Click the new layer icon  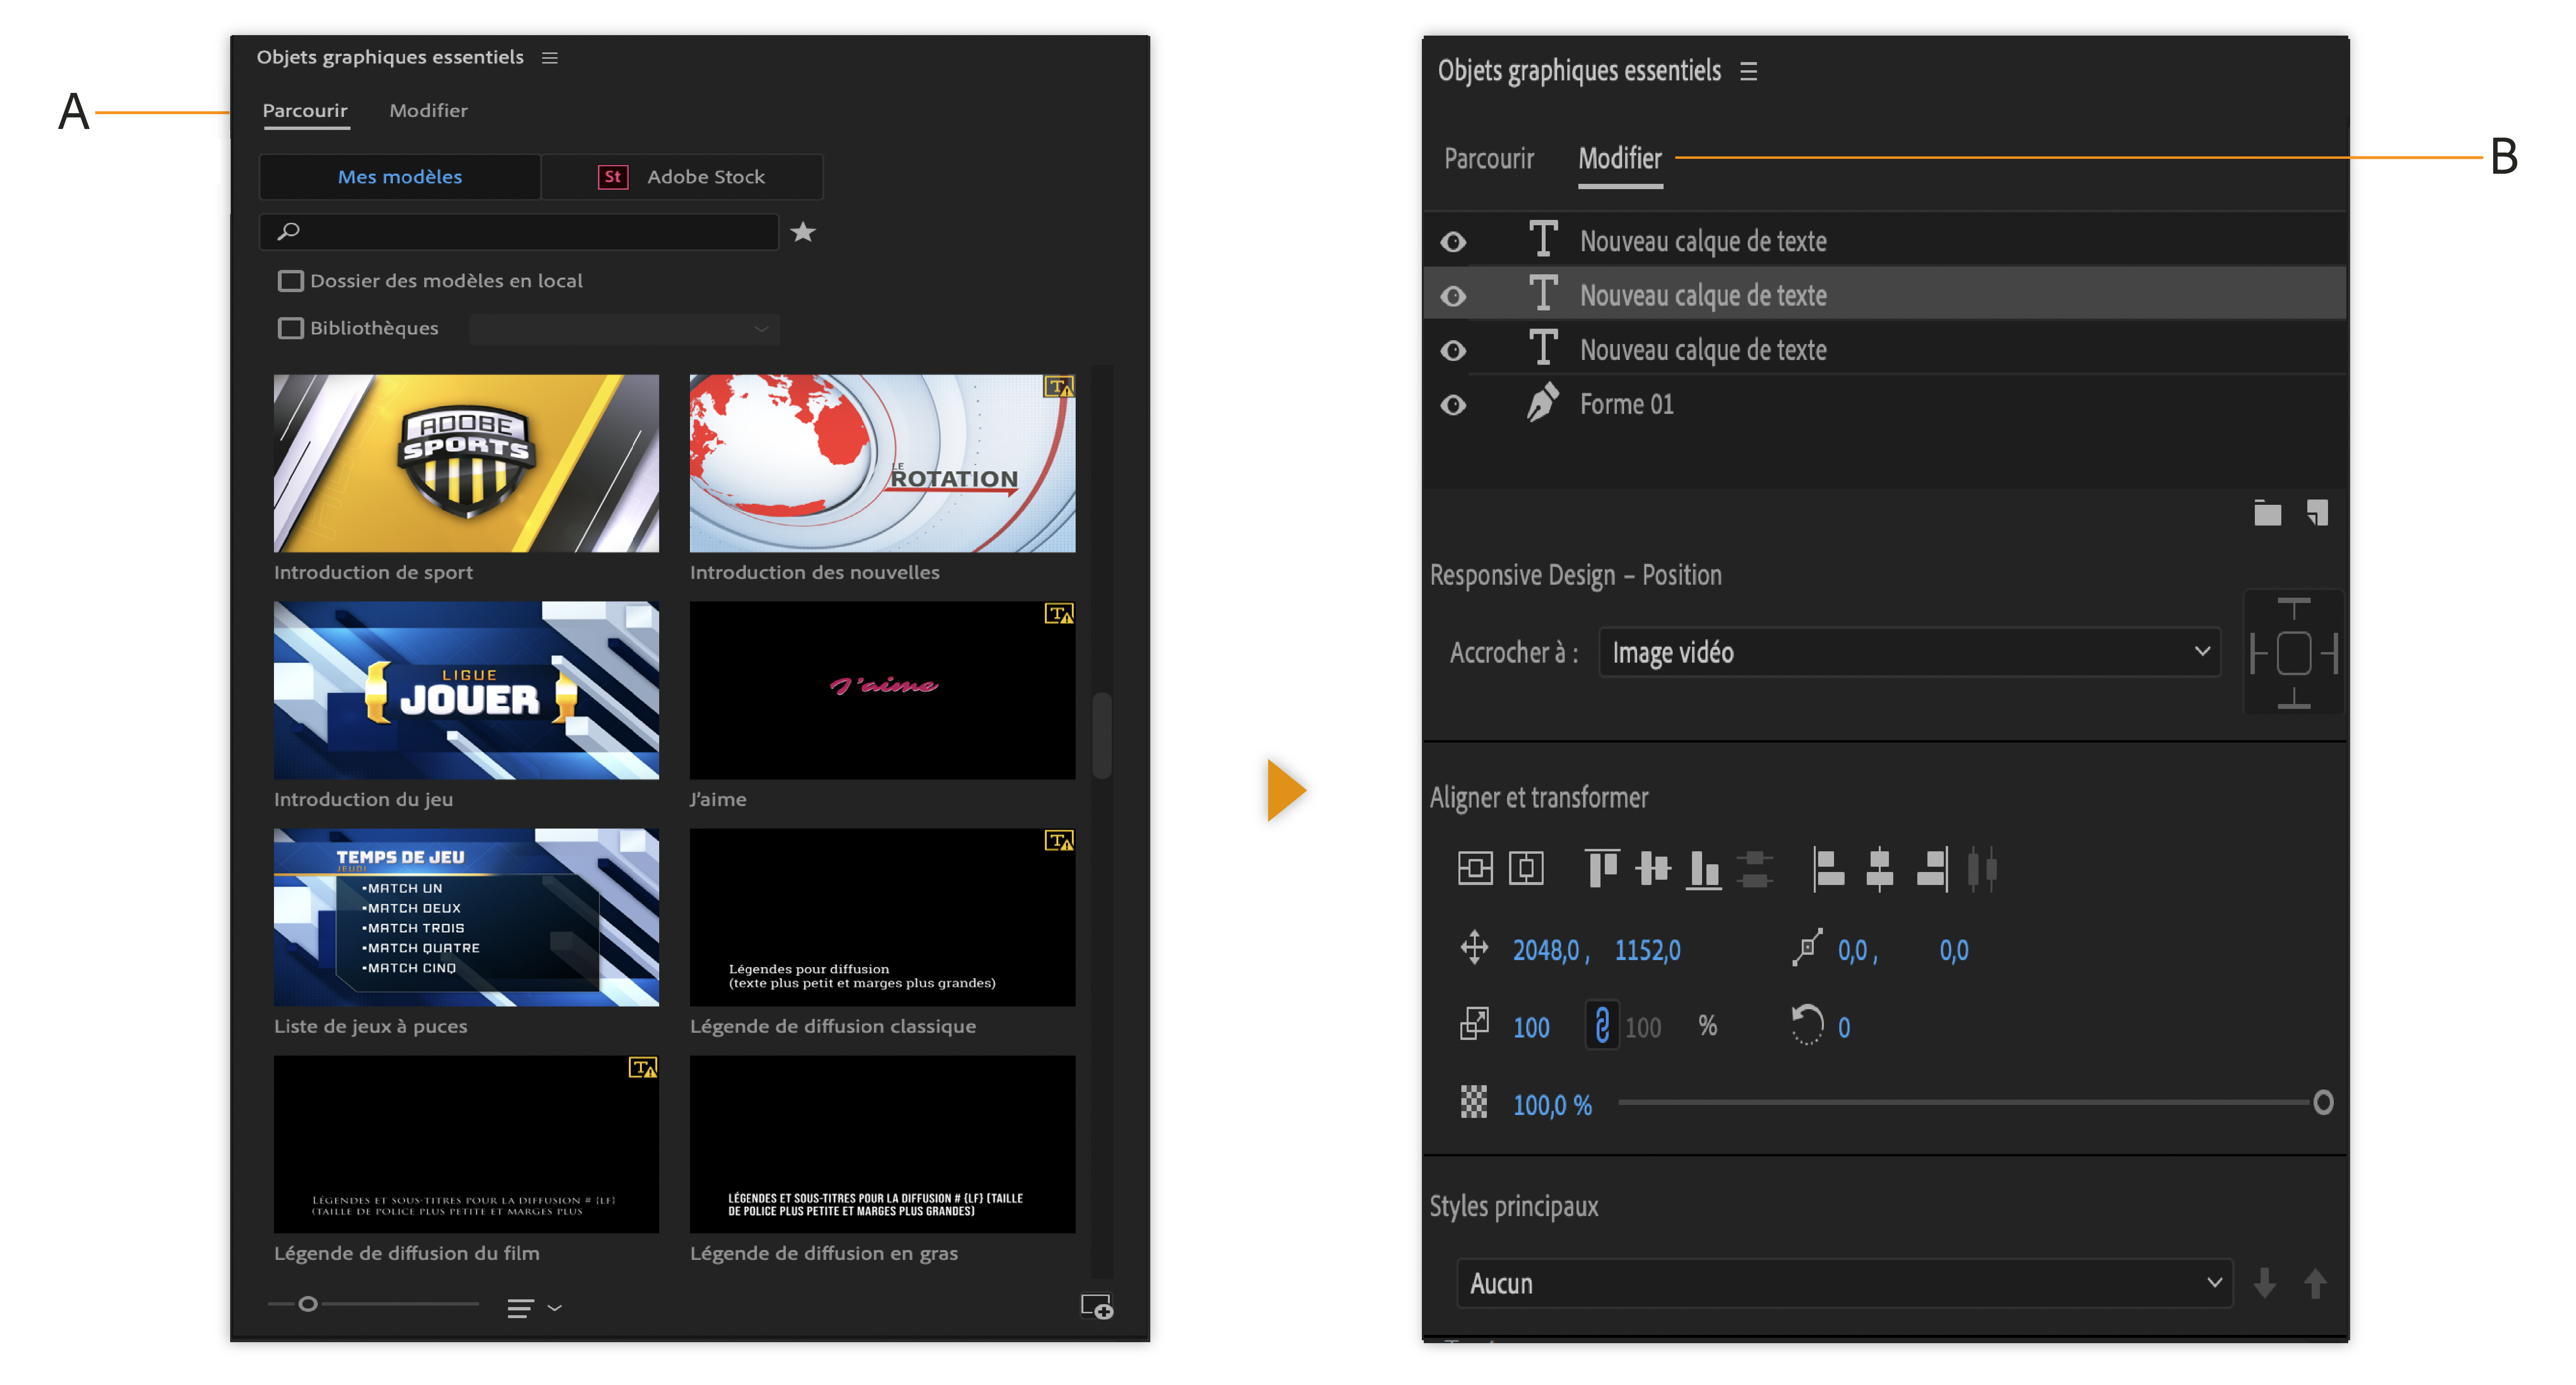click(x=2317, y=513)
